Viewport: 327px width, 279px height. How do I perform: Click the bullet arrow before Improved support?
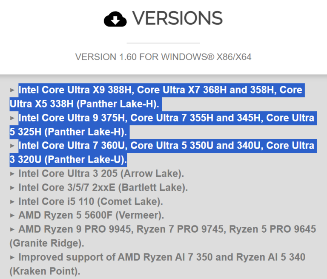tap(12, 257)
